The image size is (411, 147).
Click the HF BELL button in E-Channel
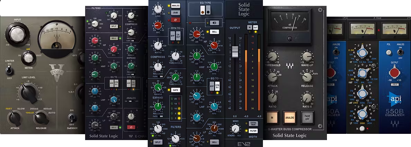click(114, 38)
